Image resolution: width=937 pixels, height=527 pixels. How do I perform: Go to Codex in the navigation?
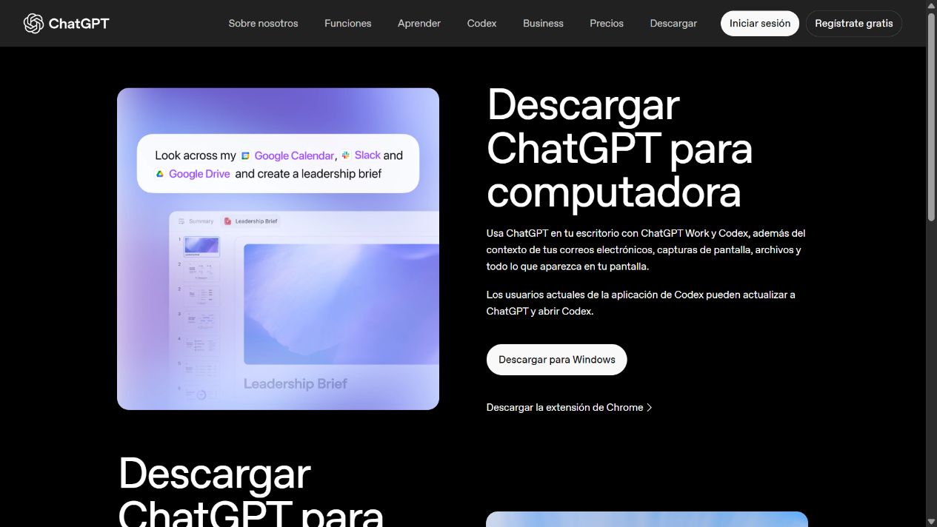pyautogui.click(x=481, y=24)
